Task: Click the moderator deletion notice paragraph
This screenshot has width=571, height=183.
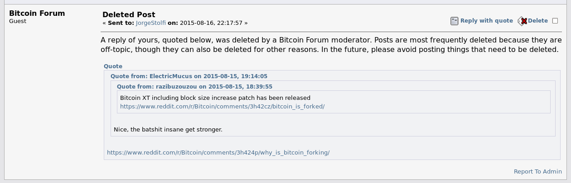Action: click(331, 45)
